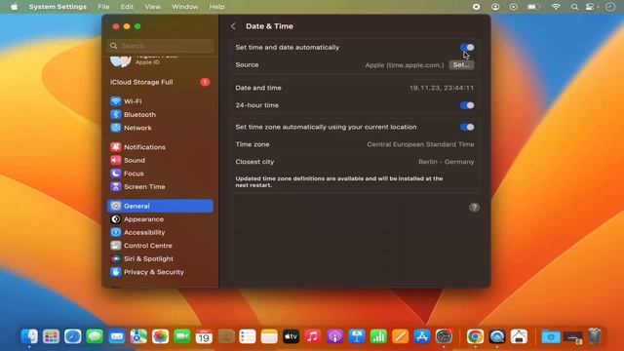Viewport: 624px width, 351px height.
Task: Open Messages from the Dock
Action: point(95,336)
